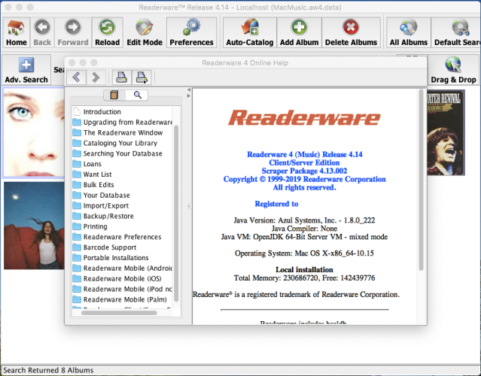Select Barcode Support topic

coord(110,247)
